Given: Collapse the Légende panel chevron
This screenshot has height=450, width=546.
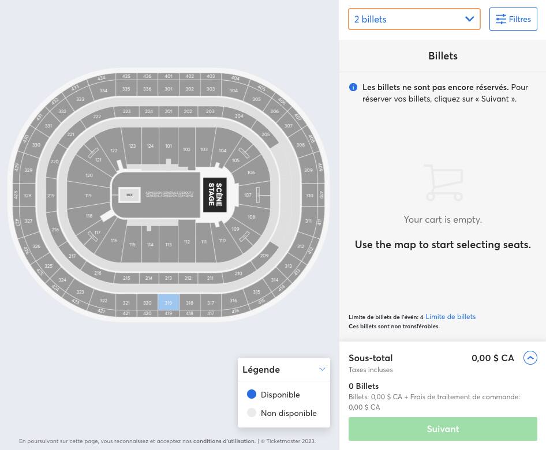Looking at the screenshot, I should pyautogui.click(x=322, y=369).
